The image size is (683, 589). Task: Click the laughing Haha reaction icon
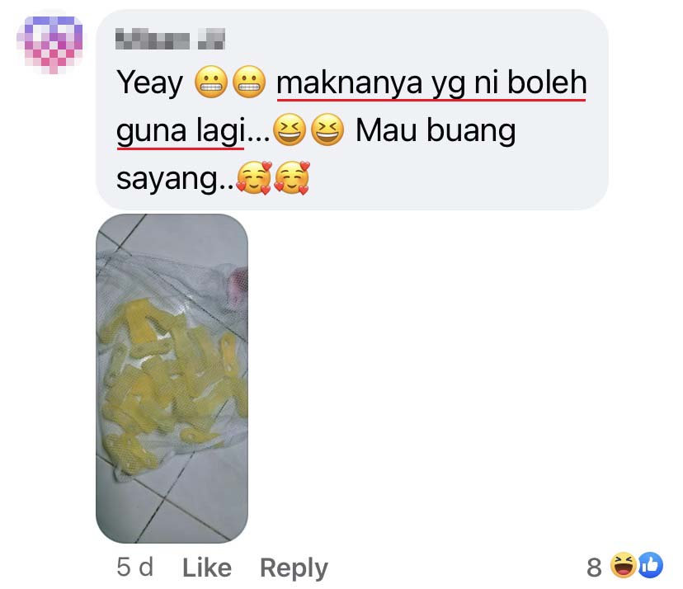(623, 565)
